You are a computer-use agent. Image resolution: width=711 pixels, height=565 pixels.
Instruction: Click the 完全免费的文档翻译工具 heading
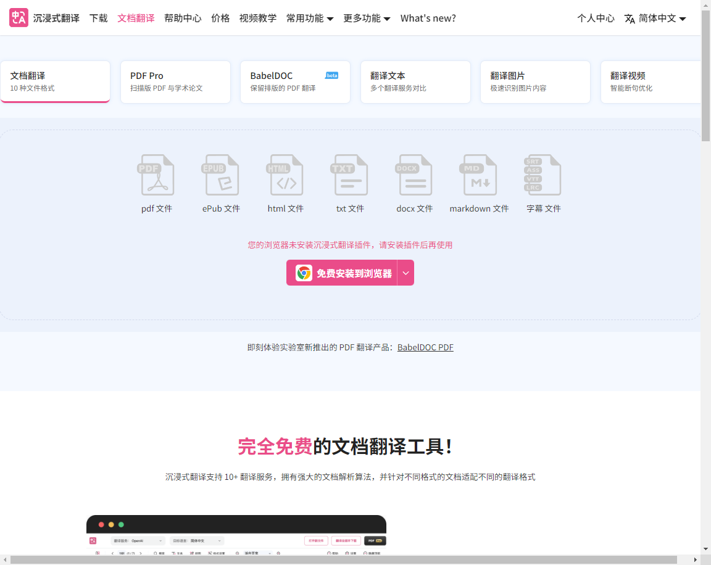(345, 447)
